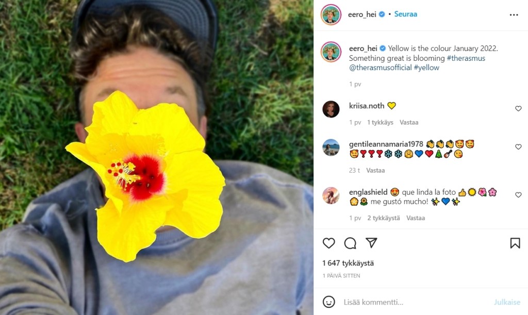Open the three-dot more options menu
The width and height of the screenshot is (528, 315).
[514, 15]
